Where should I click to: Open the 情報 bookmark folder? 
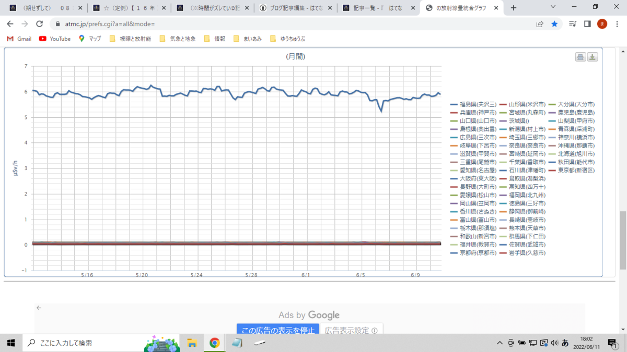(215, 39)
